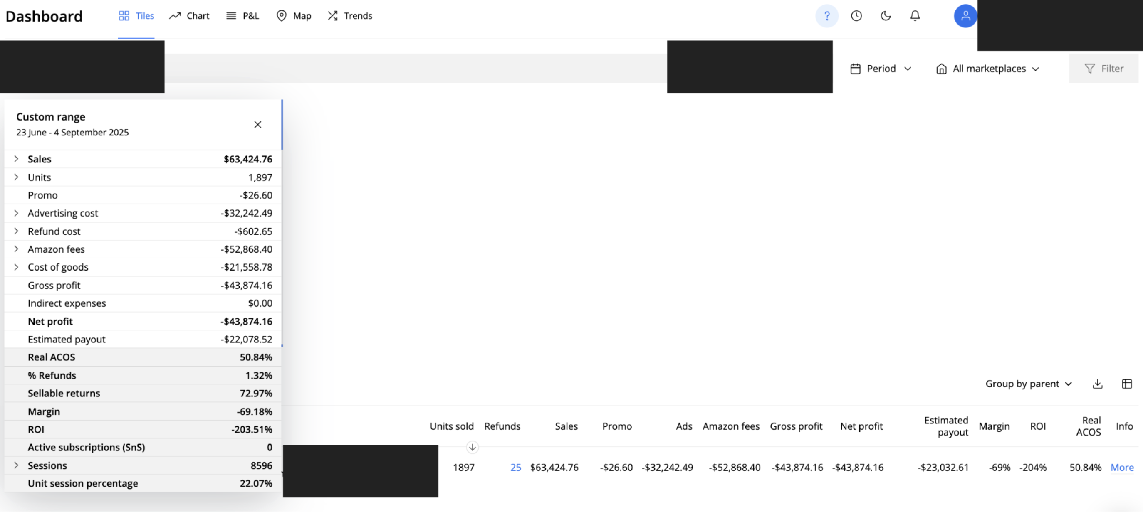This screenshot has height=512, width=1143.
Task: Toggle dark mode moon icon
Action: 885,16
